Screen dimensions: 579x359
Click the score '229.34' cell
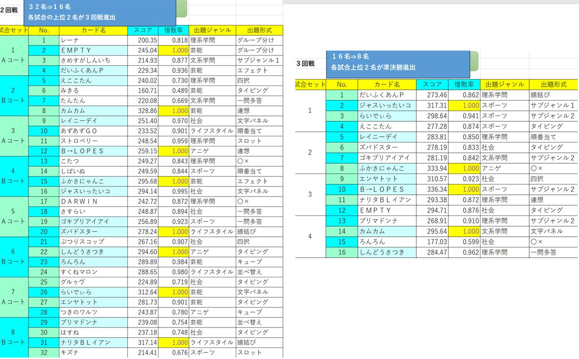pyautogui.click(x=143, y=71)
